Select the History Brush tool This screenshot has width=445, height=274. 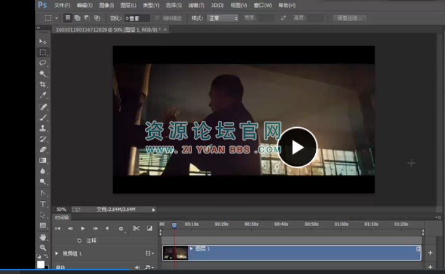coord(43,139)
